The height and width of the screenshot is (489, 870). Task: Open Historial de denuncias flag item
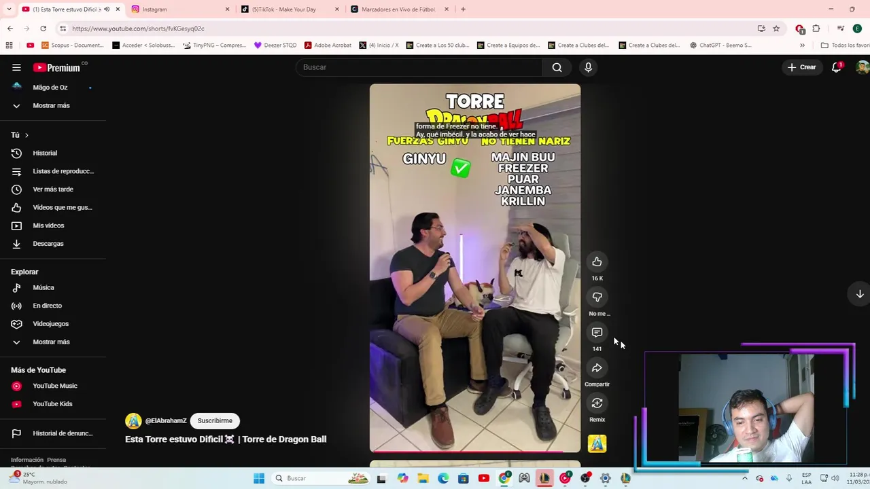click(x=52, y=433)
